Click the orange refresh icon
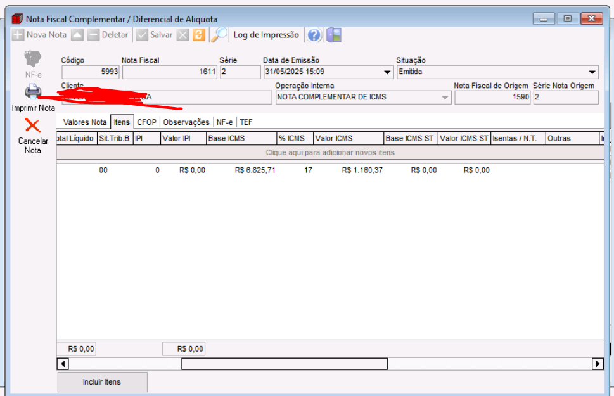Screen dimensions: 614x396 coord(199,35)
